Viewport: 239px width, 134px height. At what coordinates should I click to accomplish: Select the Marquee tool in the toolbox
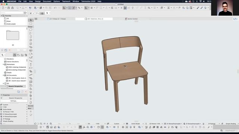click(31, 24)
